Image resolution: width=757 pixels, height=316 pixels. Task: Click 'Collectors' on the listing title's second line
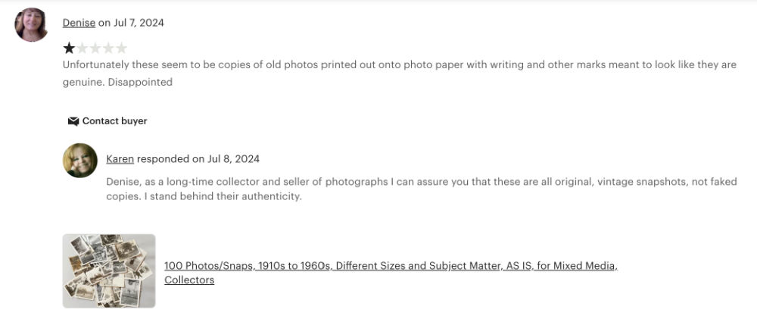click(x=189, y=280)
